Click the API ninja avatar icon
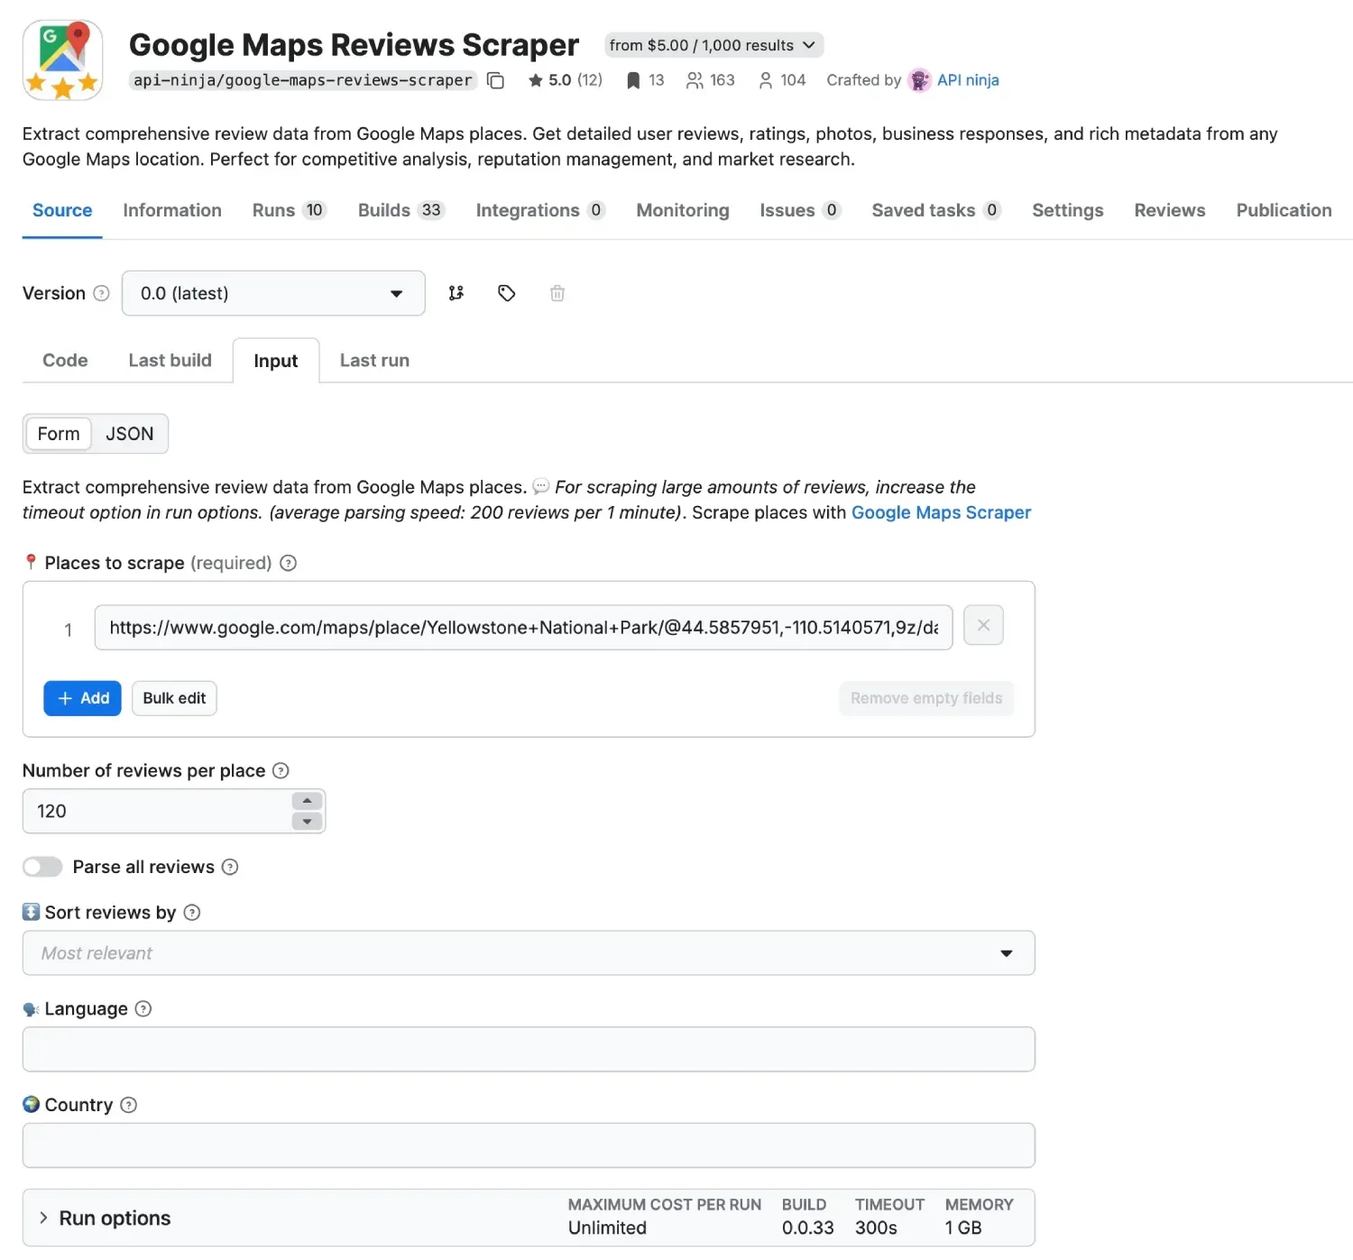Viewport: 1353px width, 1260px height. [x=919, y=80]
